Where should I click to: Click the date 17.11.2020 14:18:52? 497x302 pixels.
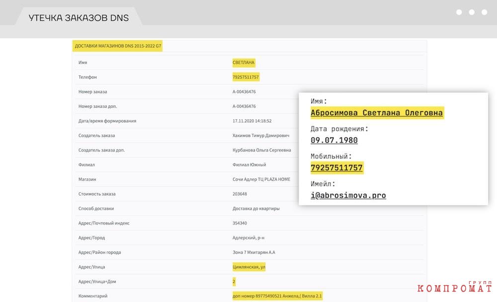coord(252,121)
